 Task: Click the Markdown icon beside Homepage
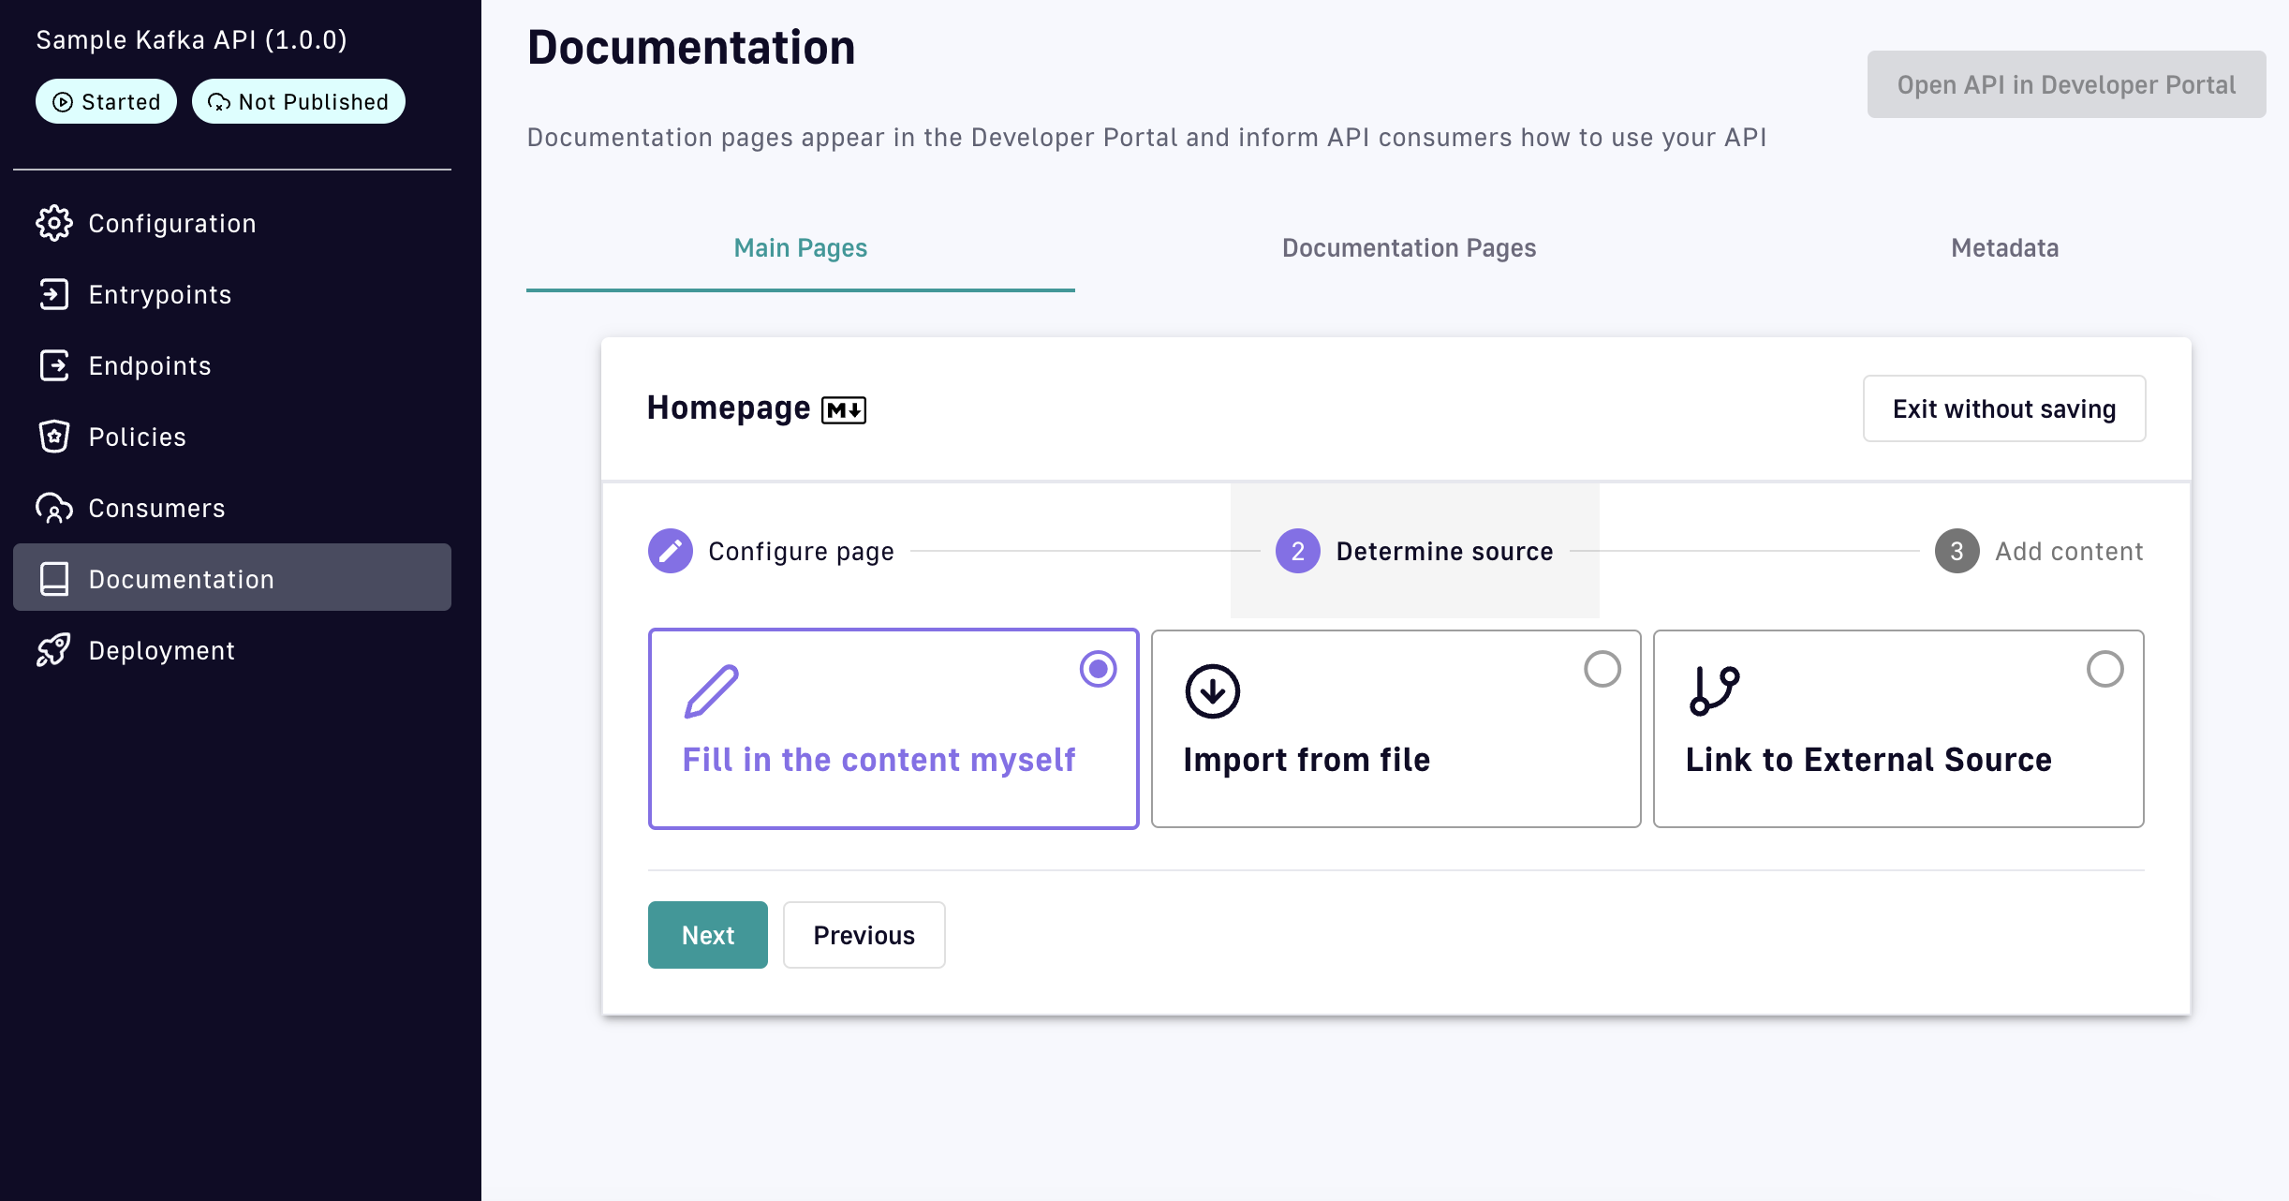click(x=843, y=410)
